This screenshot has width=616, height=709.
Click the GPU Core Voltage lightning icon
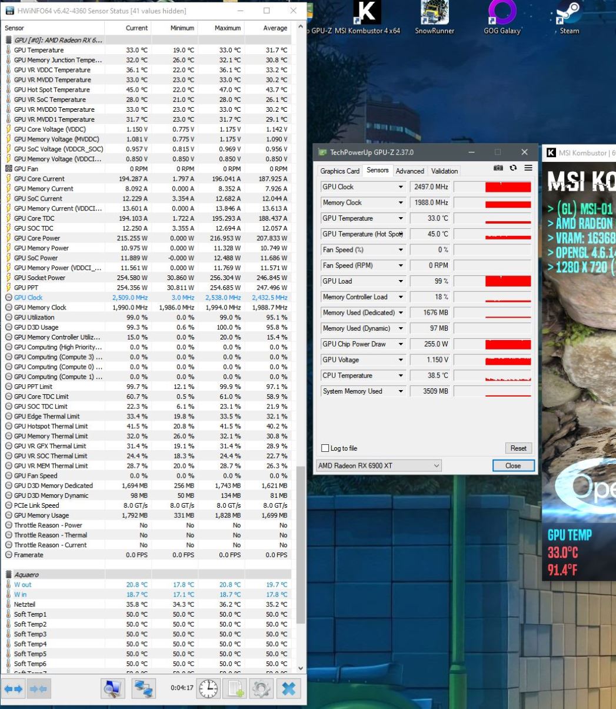(x=8, y=129)
